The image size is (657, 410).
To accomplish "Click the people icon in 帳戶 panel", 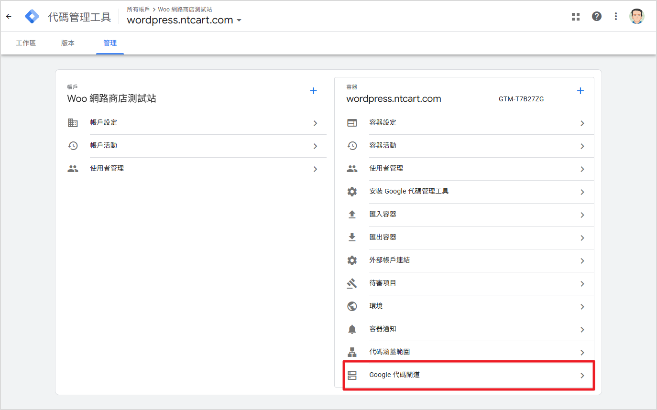I will coord(73,169).
